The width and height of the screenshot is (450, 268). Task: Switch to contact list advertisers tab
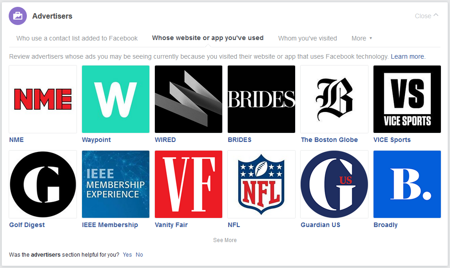[x=77, y=38]
